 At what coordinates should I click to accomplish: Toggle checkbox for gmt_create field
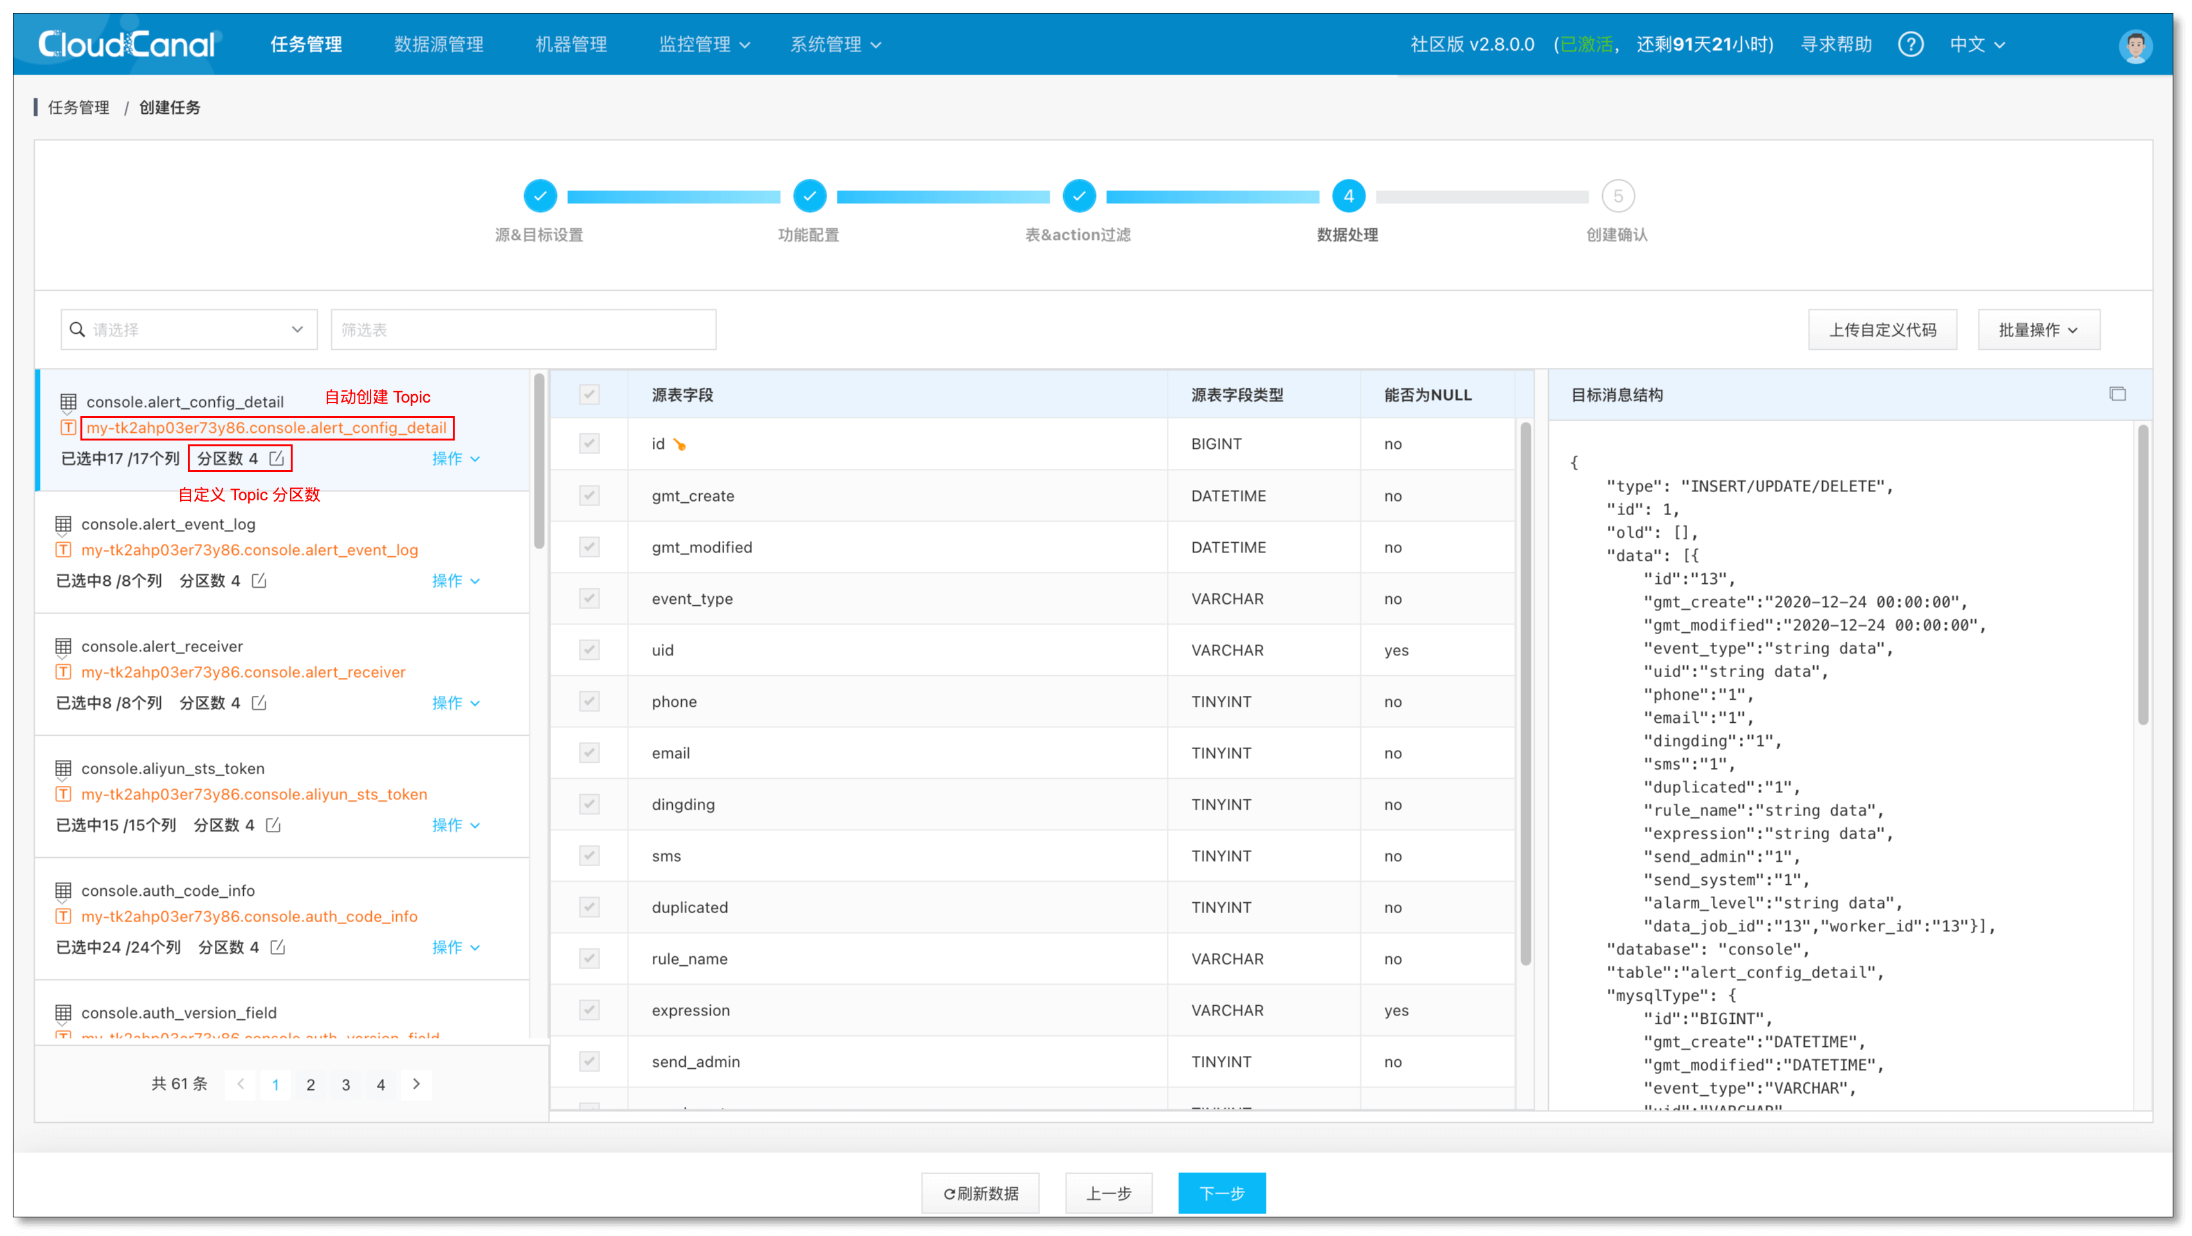[x=589, y=496]
